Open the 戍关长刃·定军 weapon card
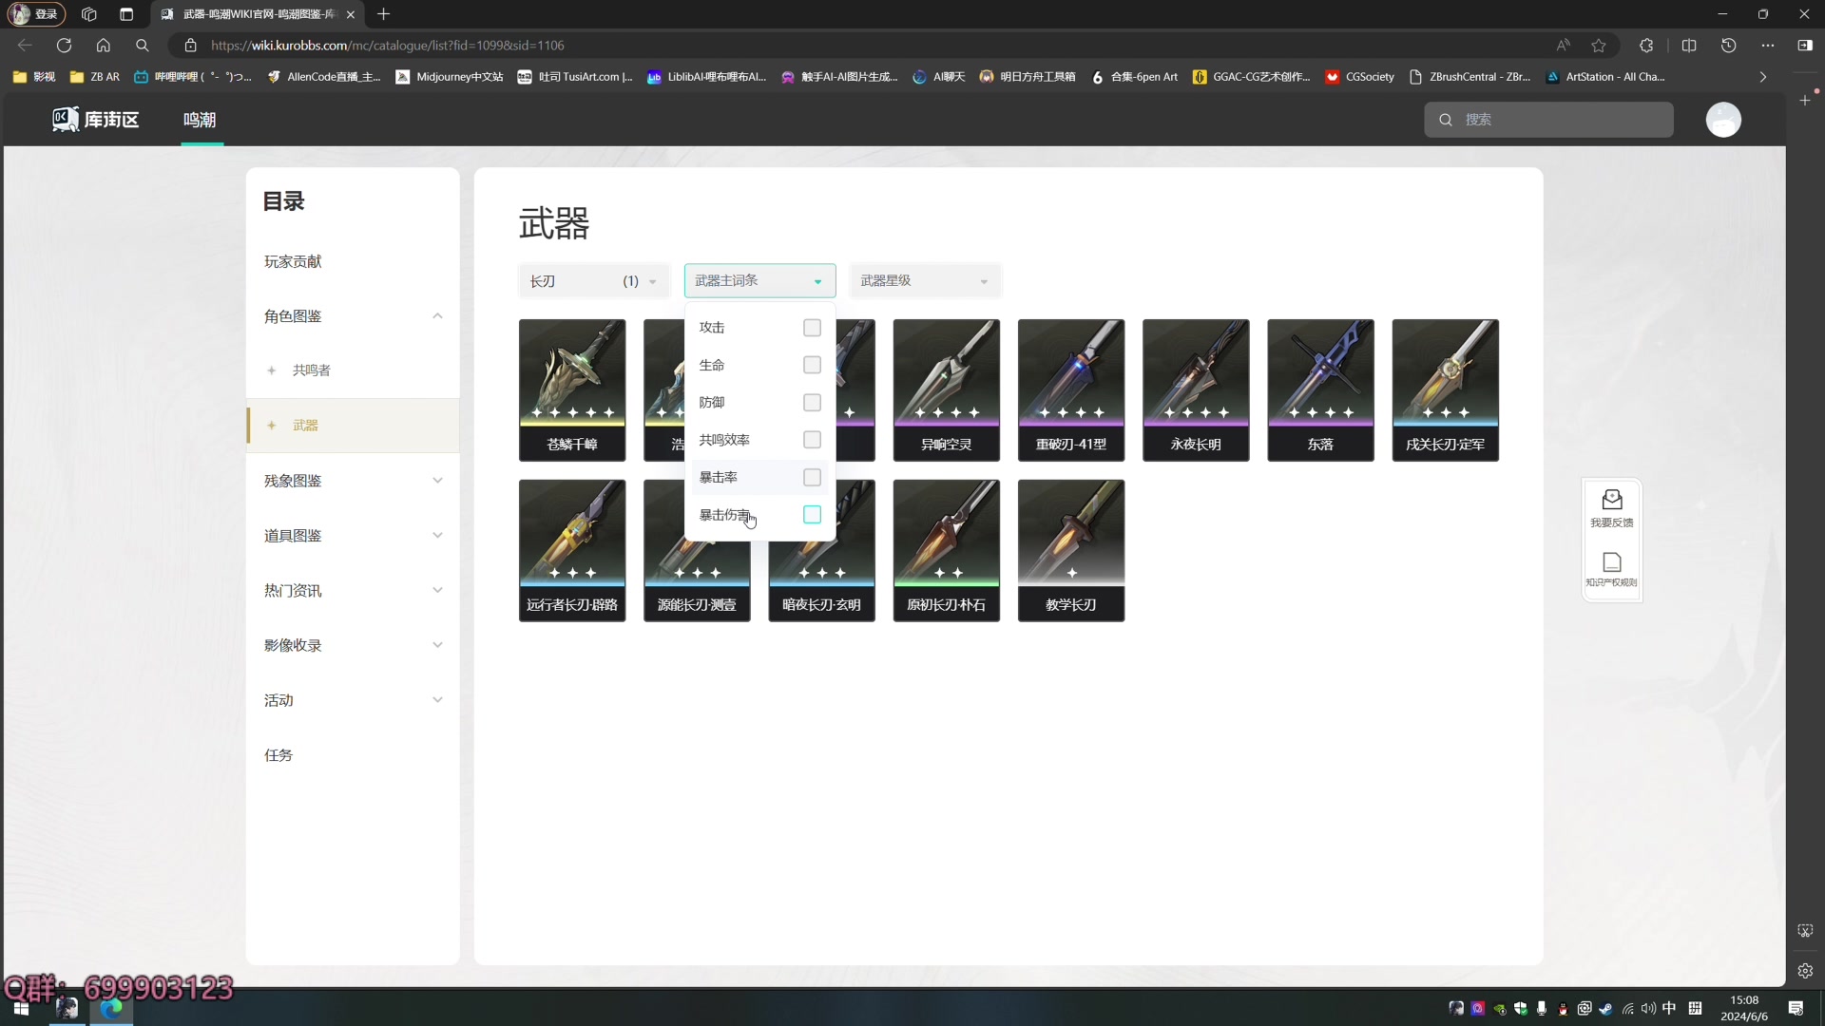 1446,390
